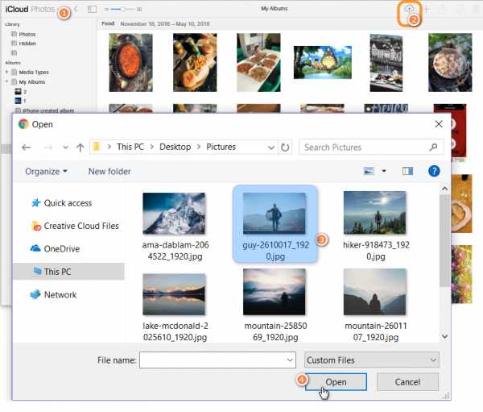The width and height of the screenshot is (483, 412).
Task: Select ama-dablam-2064522_1920.jpg file
Action: [175, 227]
